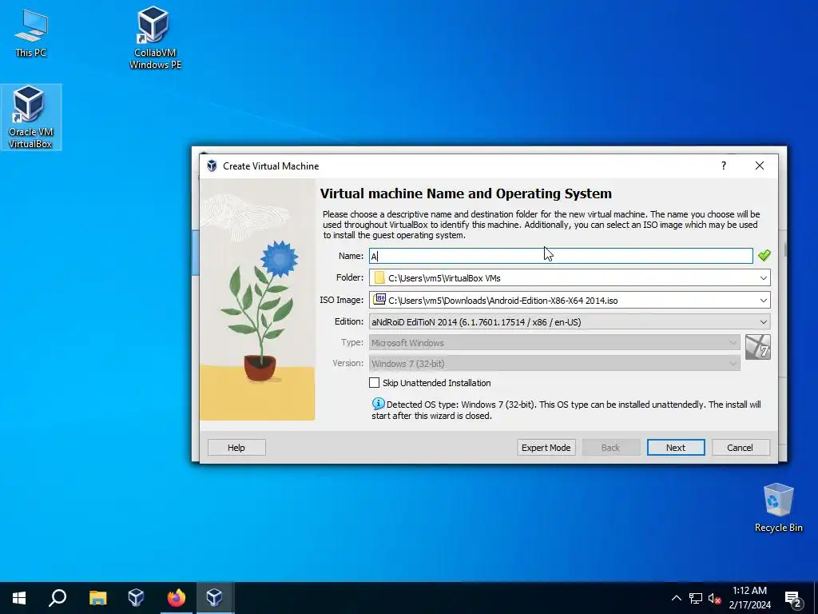818x614 pixels.
Task: Open the notification center icon
Action: [x=793, y=598]
